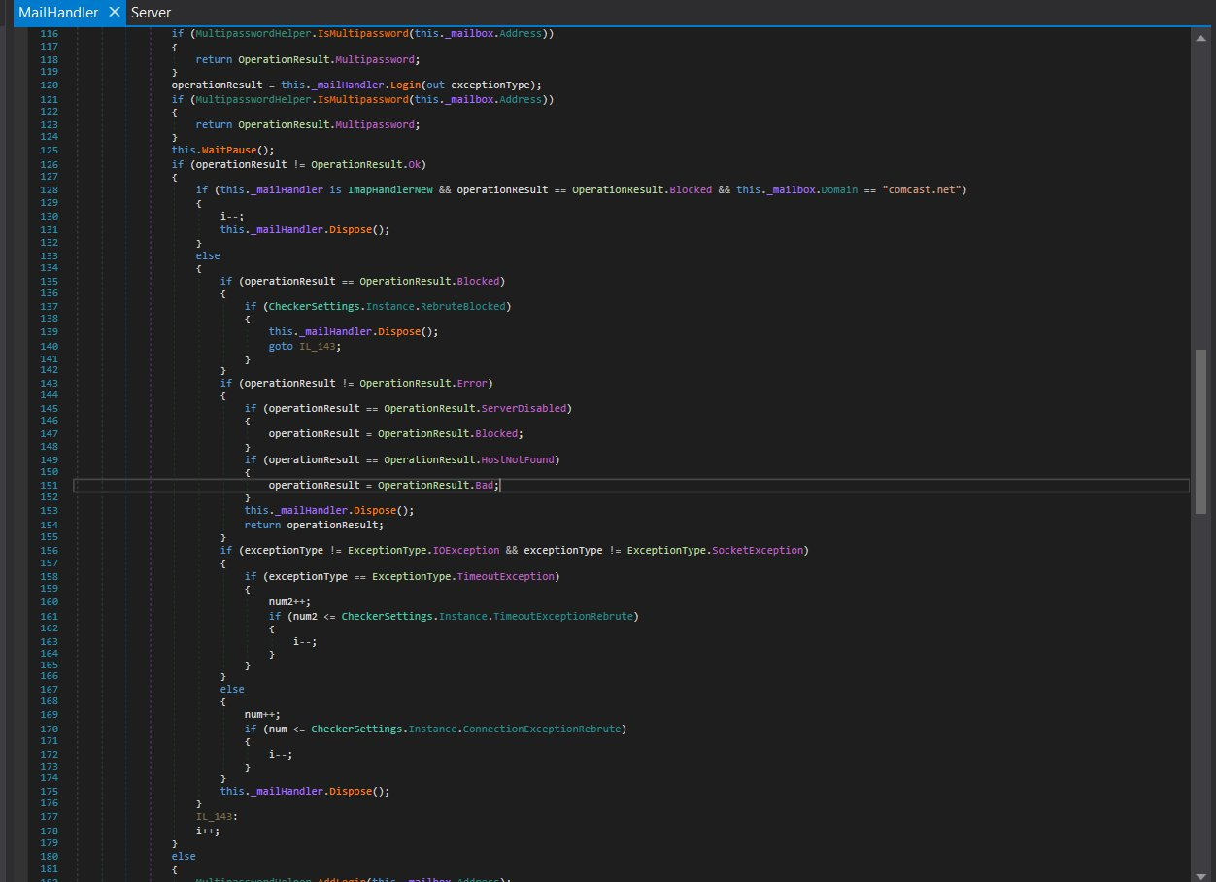Click line number 151 in the gutter
This screenshot has height=882, width=1216.
50,485
